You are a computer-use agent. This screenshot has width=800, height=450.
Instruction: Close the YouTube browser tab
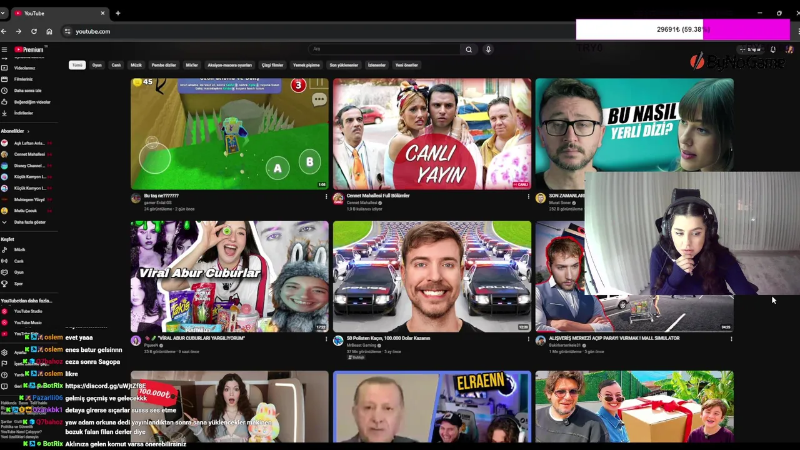tap(103, 13)
